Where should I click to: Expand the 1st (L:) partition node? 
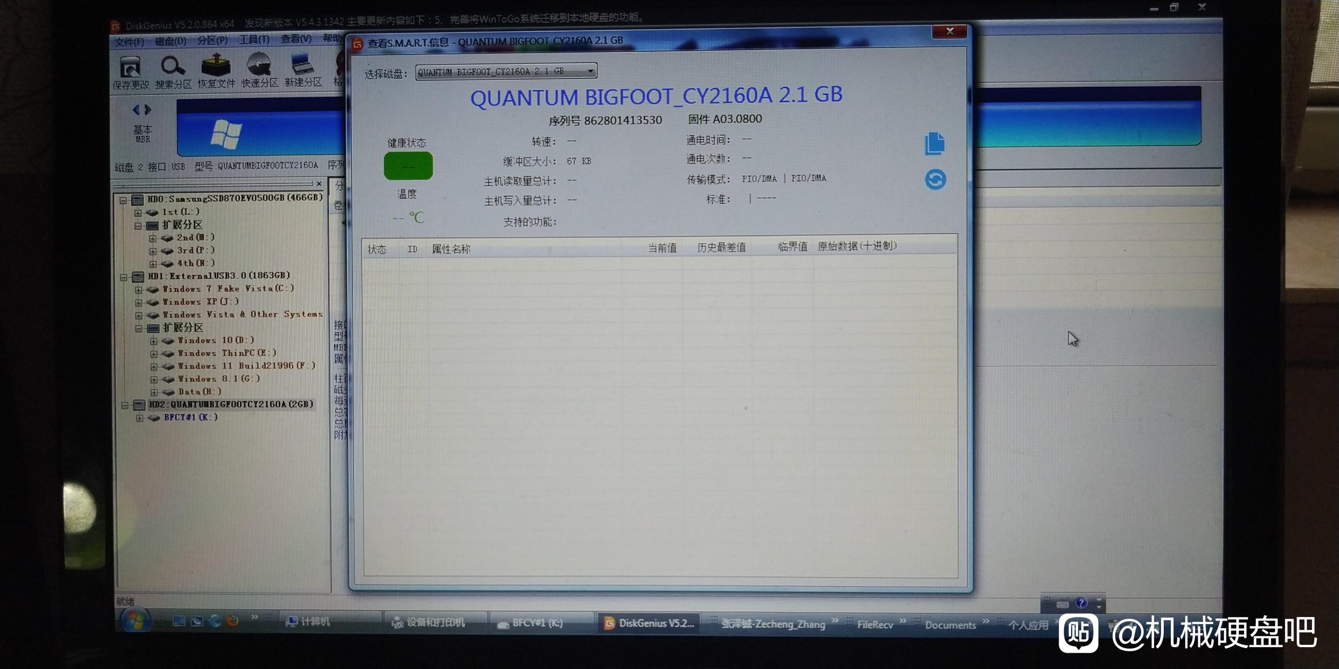pos(138,213)
